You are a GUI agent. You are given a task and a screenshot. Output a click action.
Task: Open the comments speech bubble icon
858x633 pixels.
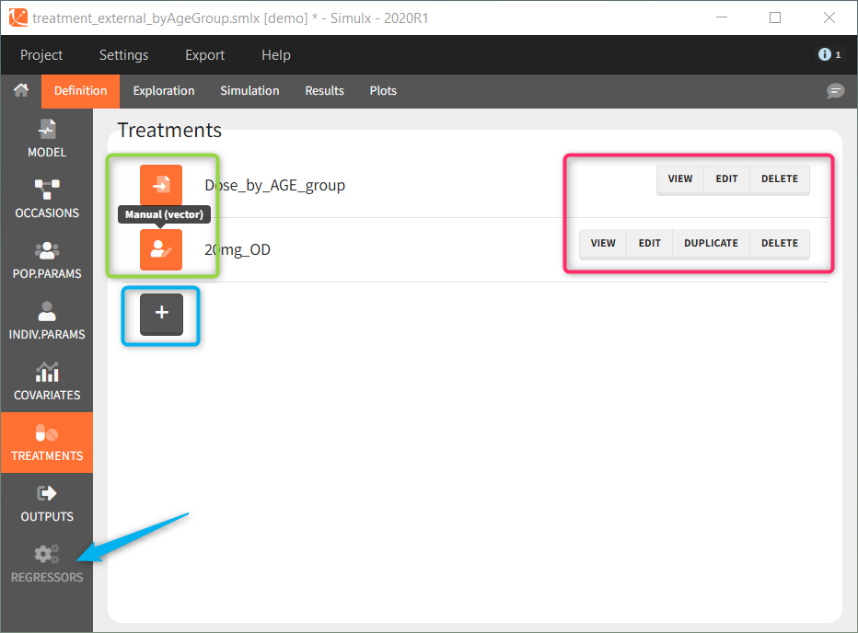point(835,90)
